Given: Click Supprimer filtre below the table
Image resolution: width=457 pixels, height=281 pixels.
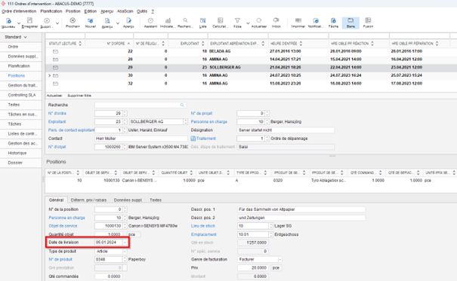Looking at the screenshot, I should (79, 96).
